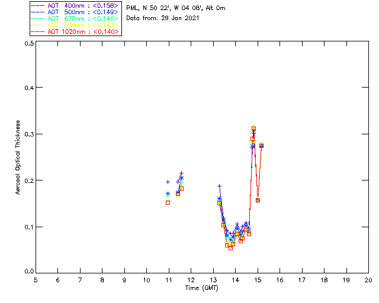This screenshot has width=379, height=303.
Task: Click the x-axis tick label 15
Action: click(x=258, y=280)
